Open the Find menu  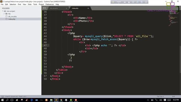[x=20, y=5]
